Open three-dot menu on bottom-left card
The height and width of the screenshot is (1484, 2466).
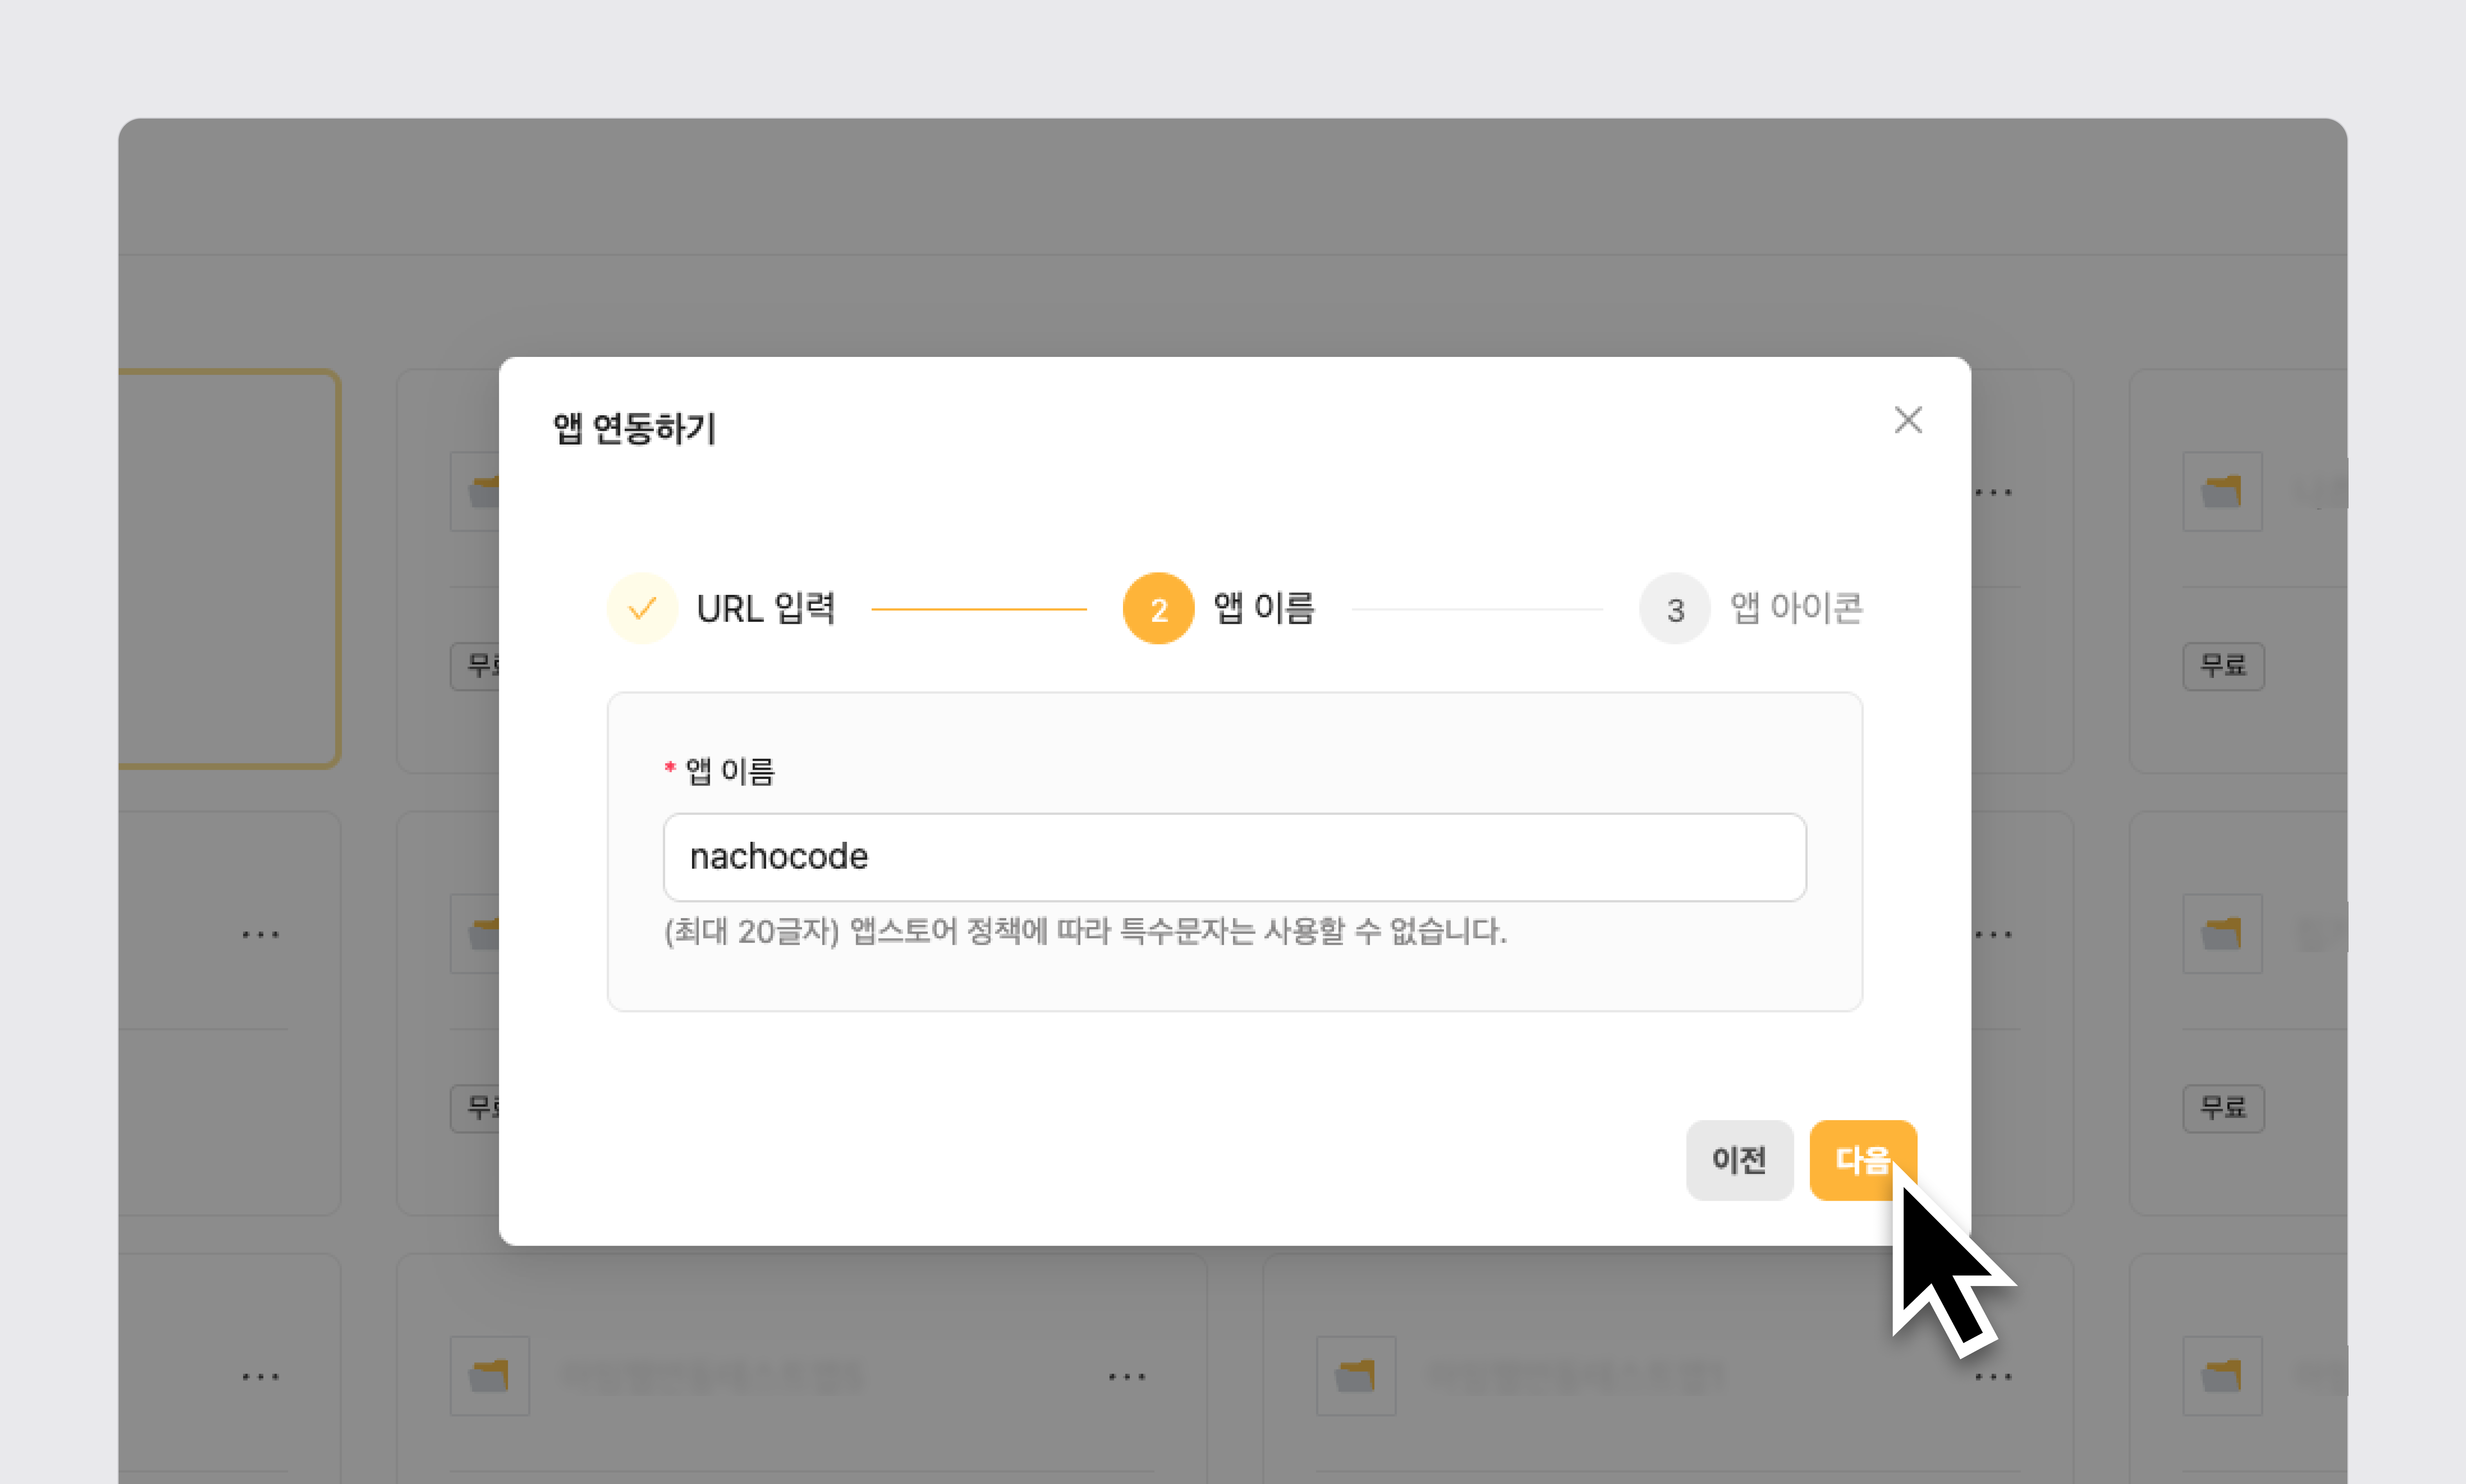pos(1126,1377)
